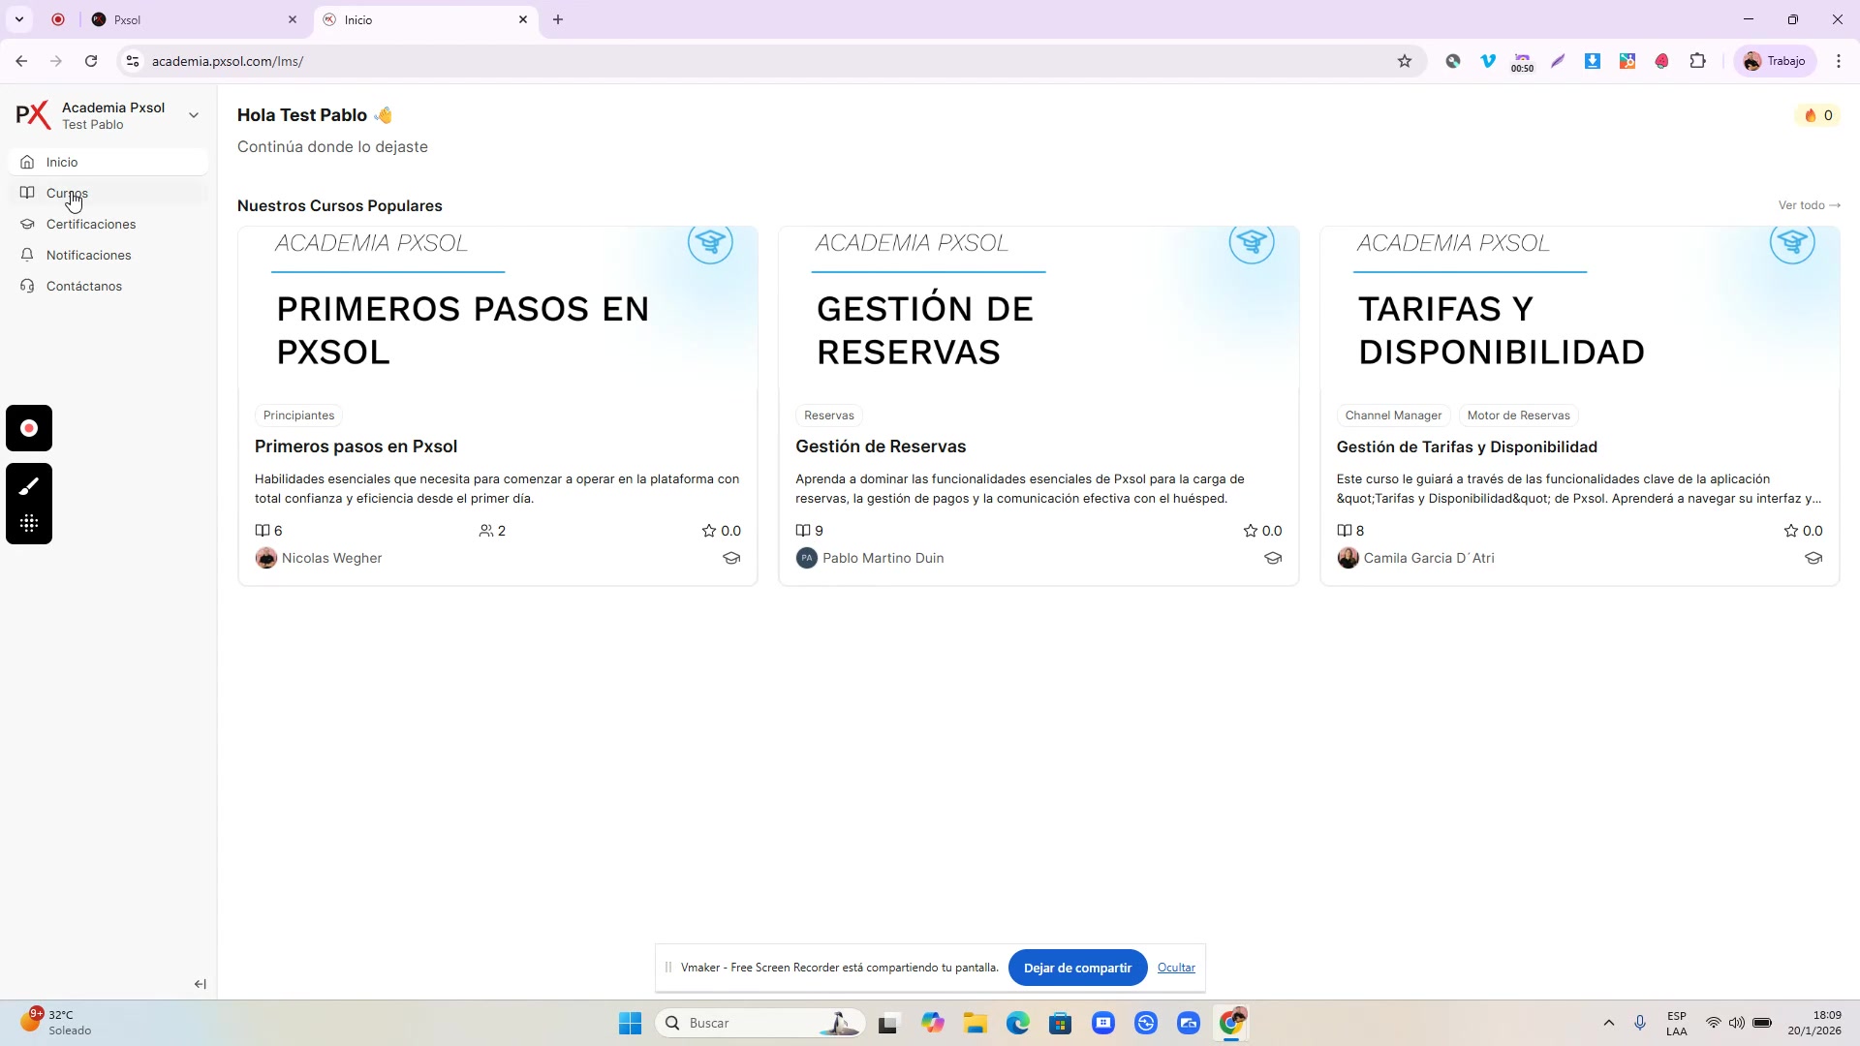Image resolution: width=1860 pixels, height=1046 pixels.
Task: Open Chrome three-dot menu
Action: pyautogui.click(x=1839, y=61)
